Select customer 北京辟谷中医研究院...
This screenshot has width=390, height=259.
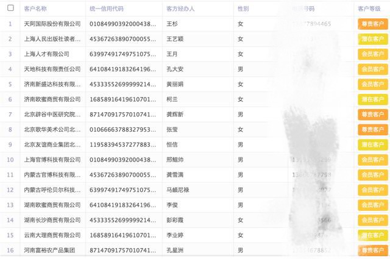52,115
